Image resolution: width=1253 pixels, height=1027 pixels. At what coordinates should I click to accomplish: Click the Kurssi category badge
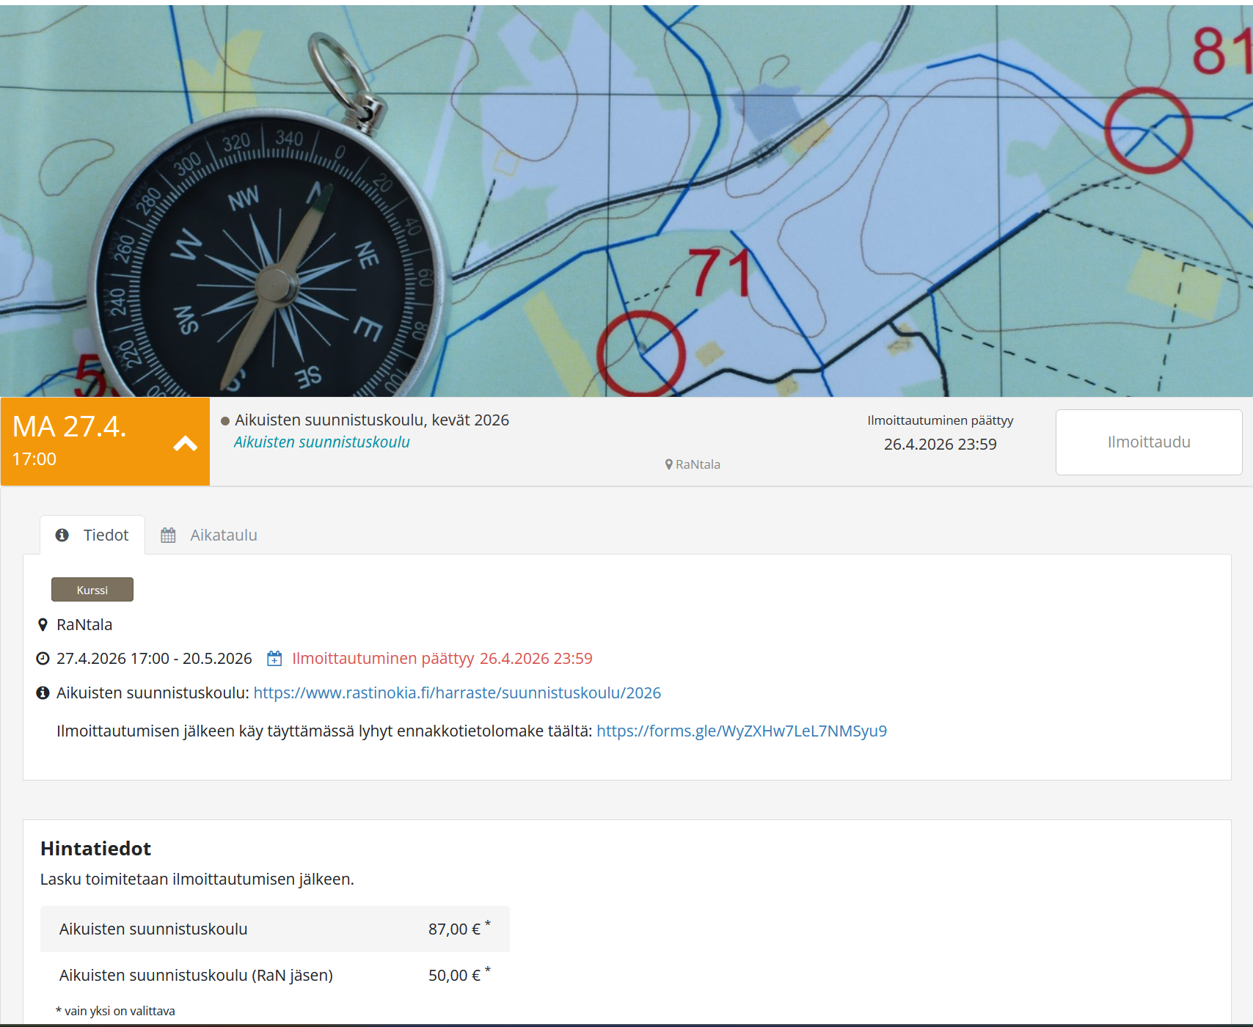(x=92, y=590)
